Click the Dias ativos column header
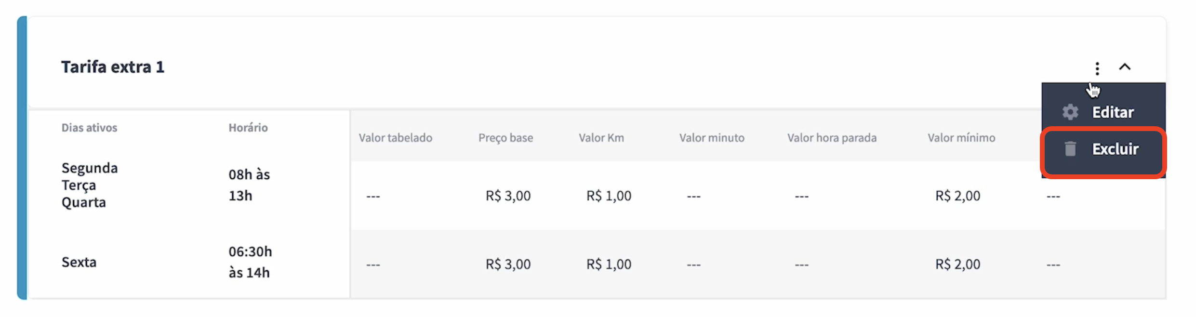 [x=89, y=128]
